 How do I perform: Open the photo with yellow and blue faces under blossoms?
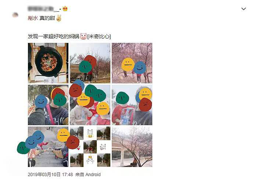(x=132, y=63)
